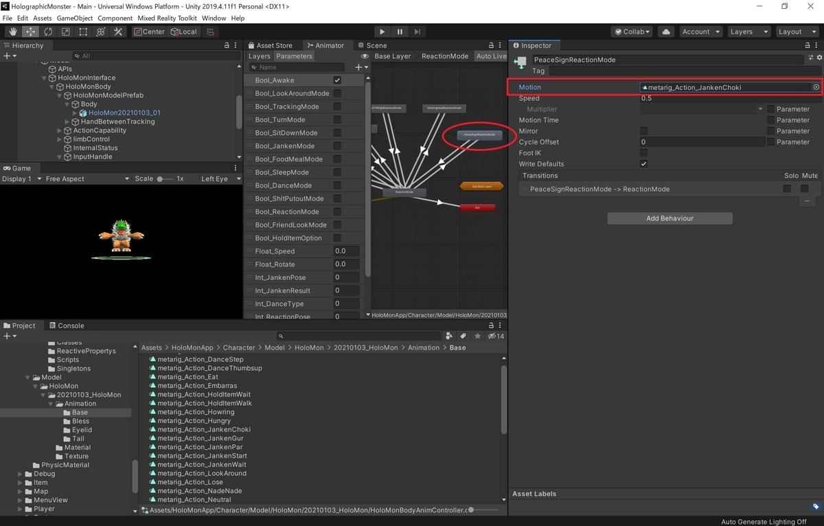Open Motion object picker circle
Viewport: 824px width, 526px height.
click(x=816, y=87)
